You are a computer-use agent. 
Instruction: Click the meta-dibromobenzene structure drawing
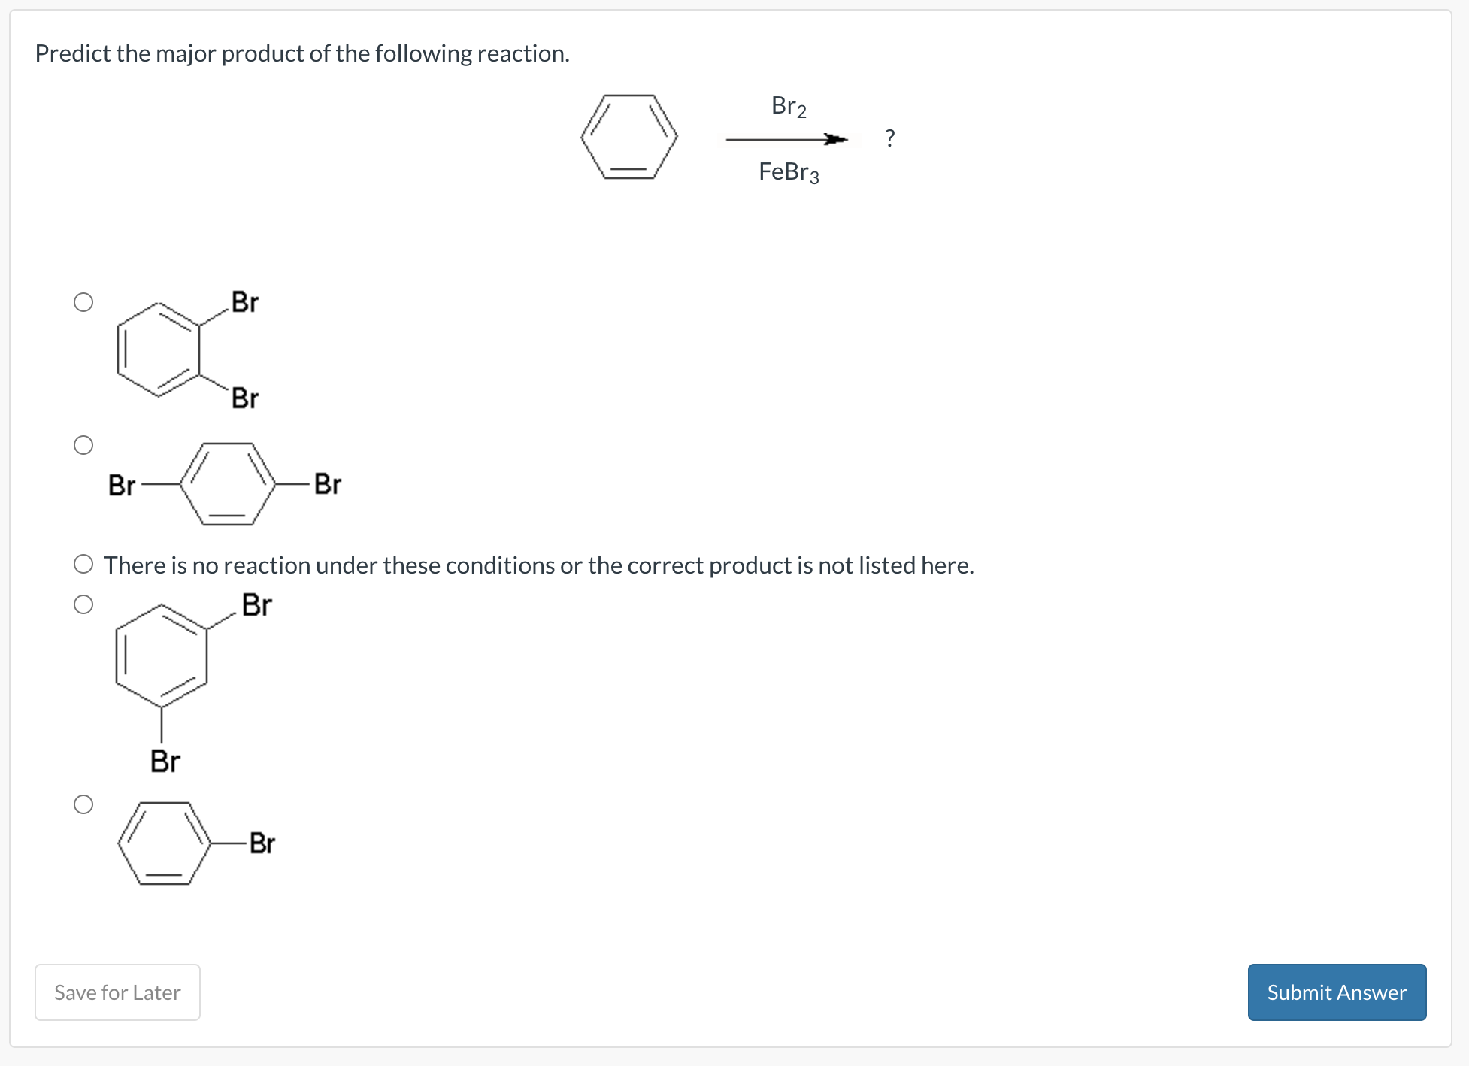(162, 654)
